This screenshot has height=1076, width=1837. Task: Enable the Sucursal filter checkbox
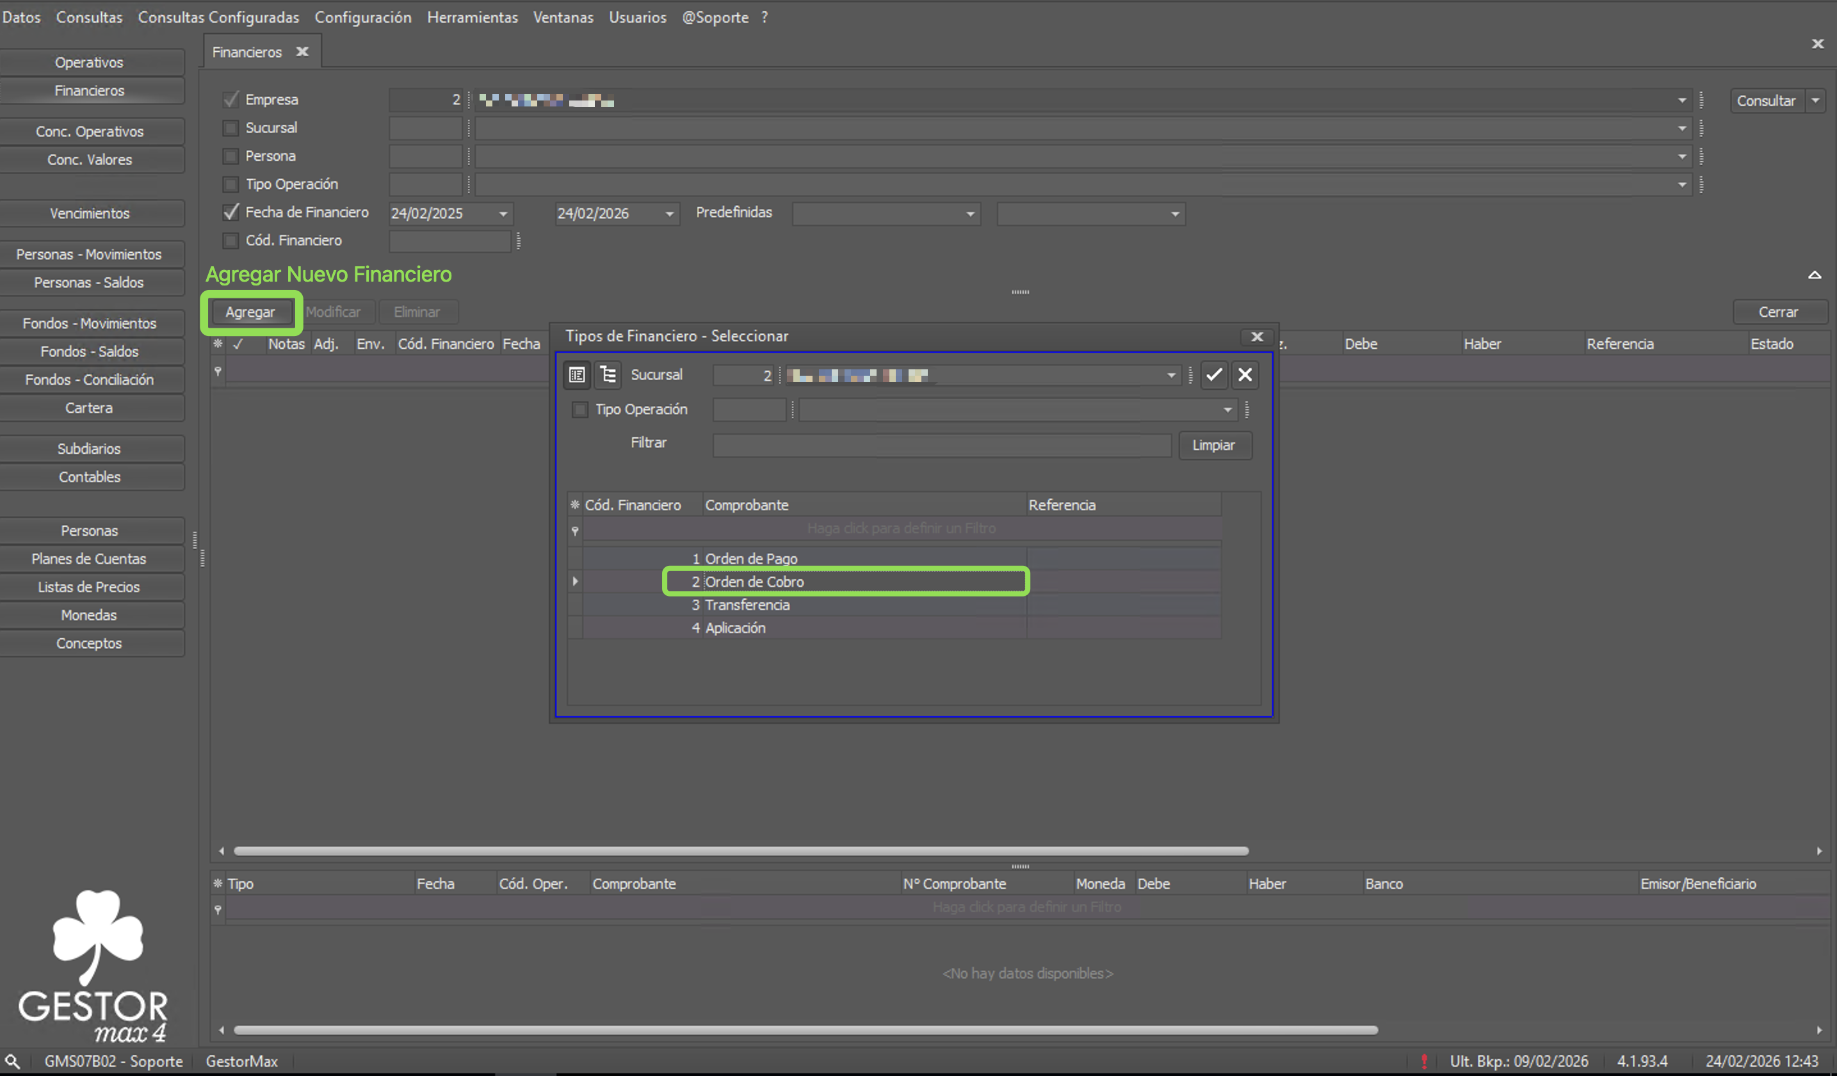(231, 128)
